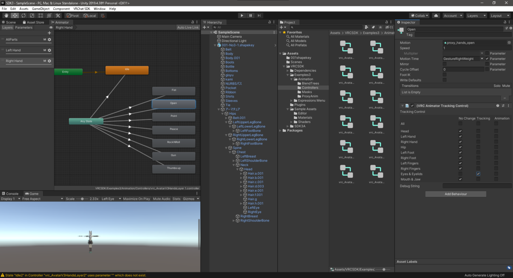The height and width of the screenshot is (278, 513).
Task: Uncheck the Motion Time Parameter checkbox
Action: click(487, 59)
